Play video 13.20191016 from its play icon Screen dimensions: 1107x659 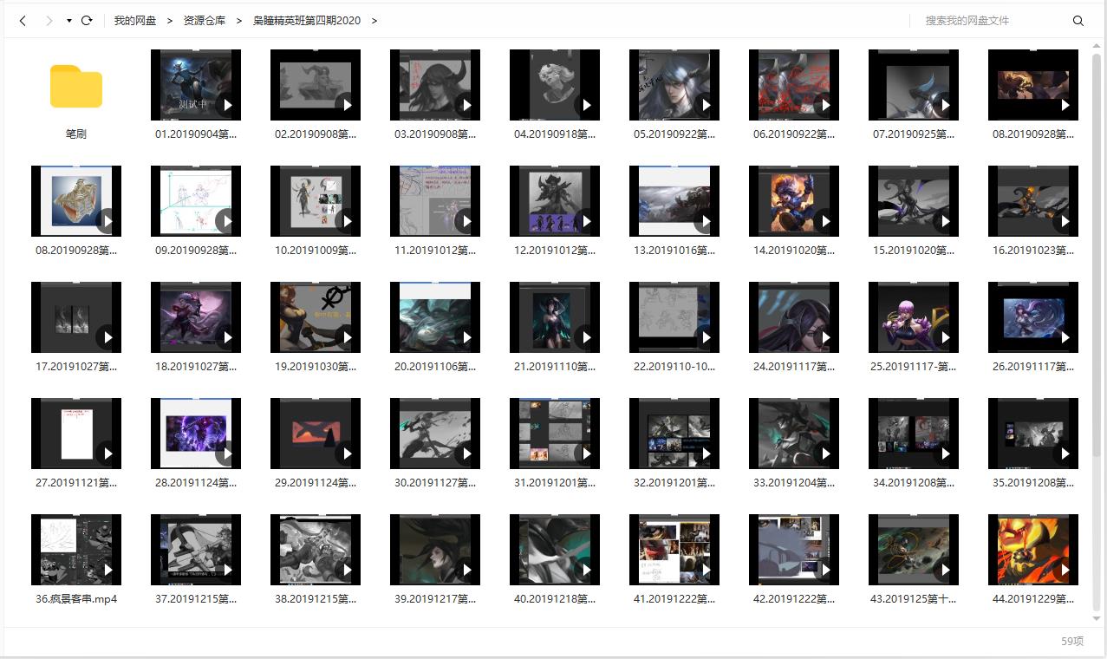(706, 221)
